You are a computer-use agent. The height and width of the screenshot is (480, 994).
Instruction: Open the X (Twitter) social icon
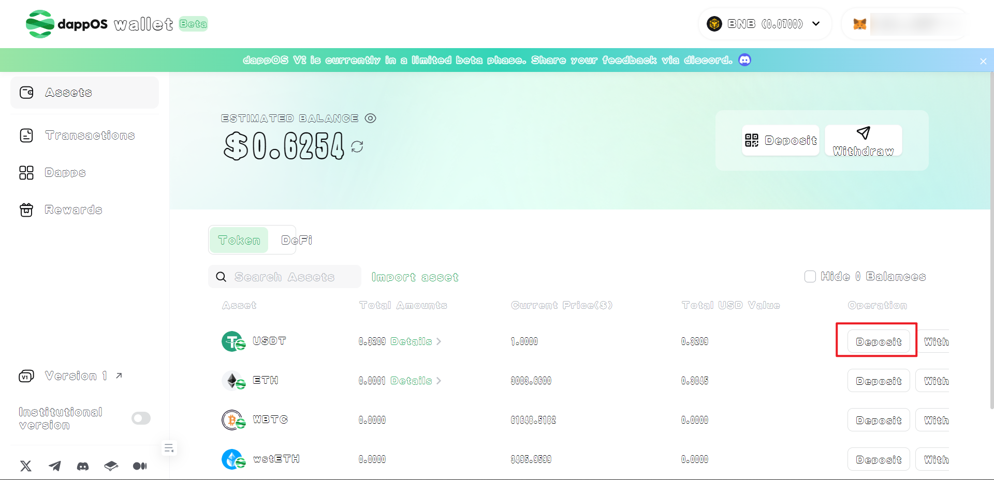[x=26, y=466]
